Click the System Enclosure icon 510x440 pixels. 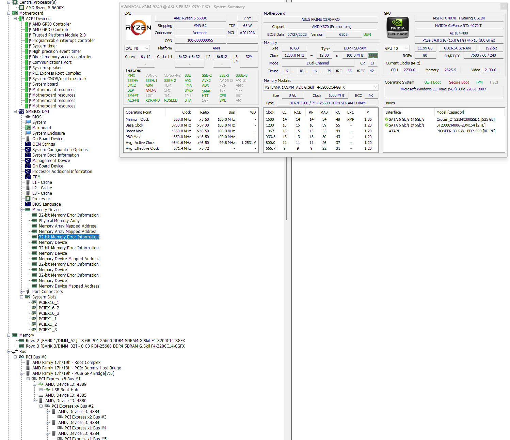28,133
